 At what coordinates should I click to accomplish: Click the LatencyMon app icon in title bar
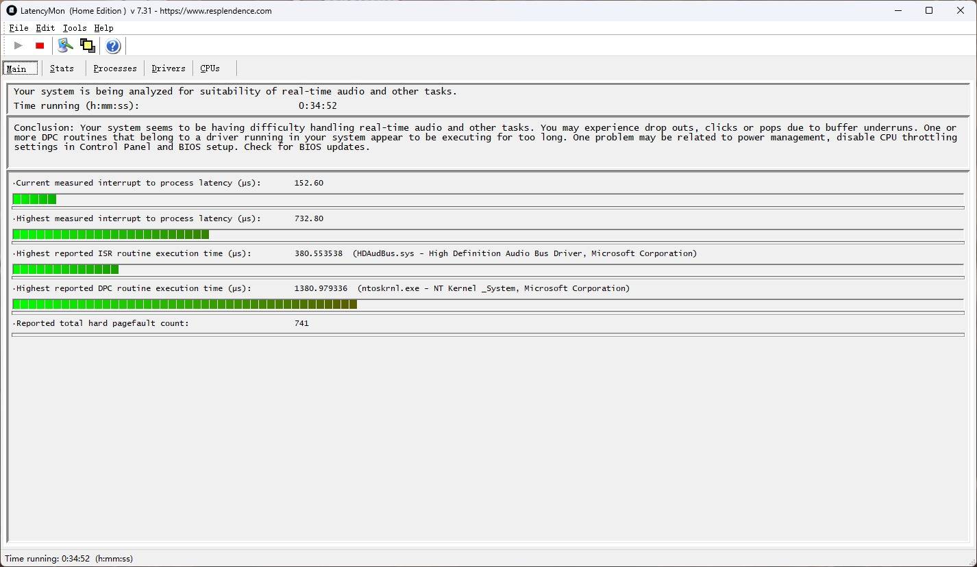(11, 10)
